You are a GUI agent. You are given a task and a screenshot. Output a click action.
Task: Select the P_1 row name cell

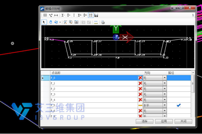coord(94,83)
